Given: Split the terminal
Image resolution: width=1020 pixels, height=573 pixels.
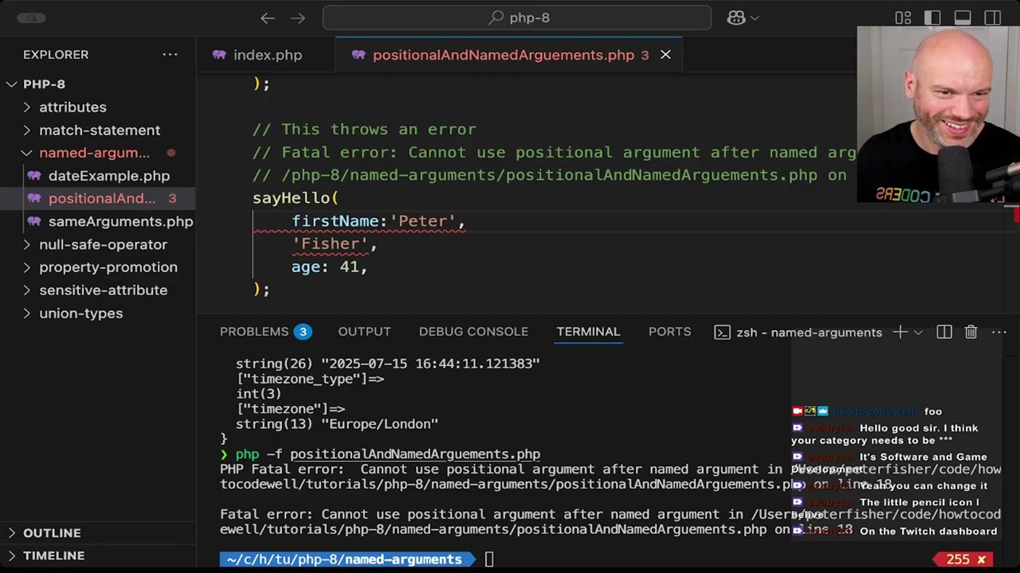Looking at the screenshot, I should (944, 332).
